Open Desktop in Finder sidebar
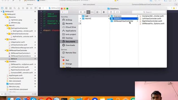The image size is (178, 100). point(69,38)
